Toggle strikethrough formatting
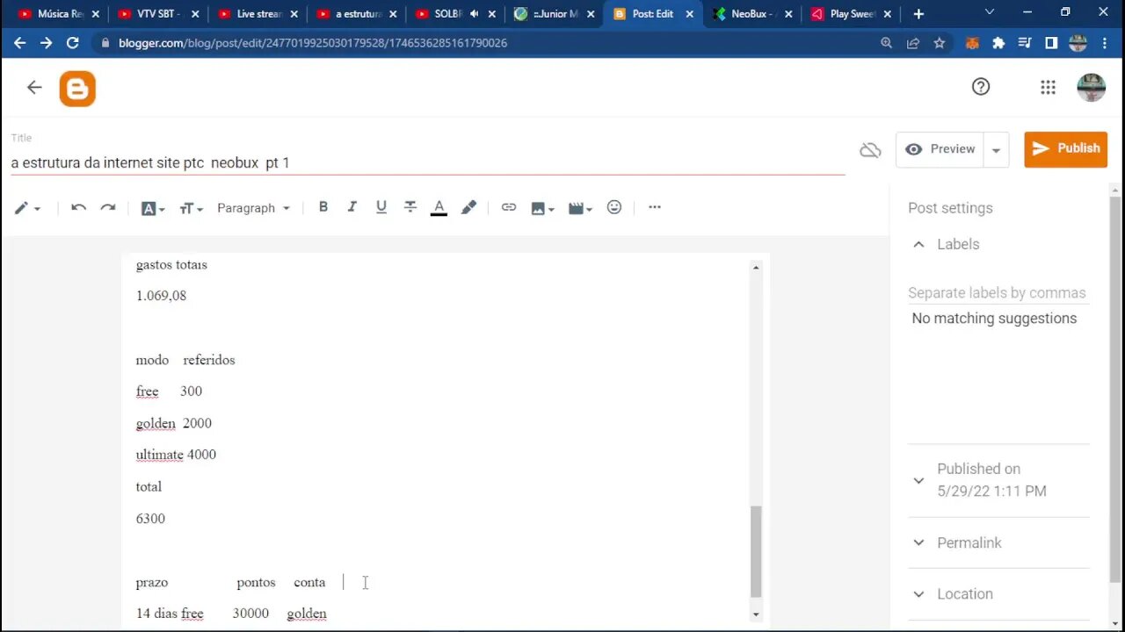Image resolution: width=1125 pixels, height=632 pixels. [x=410, y=207]
